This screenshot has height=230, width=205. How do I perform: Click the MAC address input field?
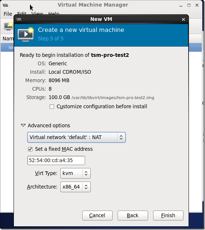coord(56,160)
